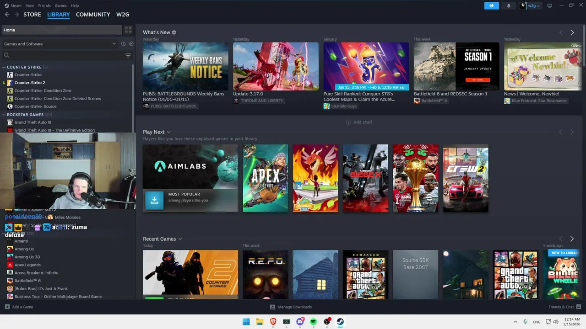Switch library to grid view collections icon
Screen dimensions: 586x329
tap(128, 30)
